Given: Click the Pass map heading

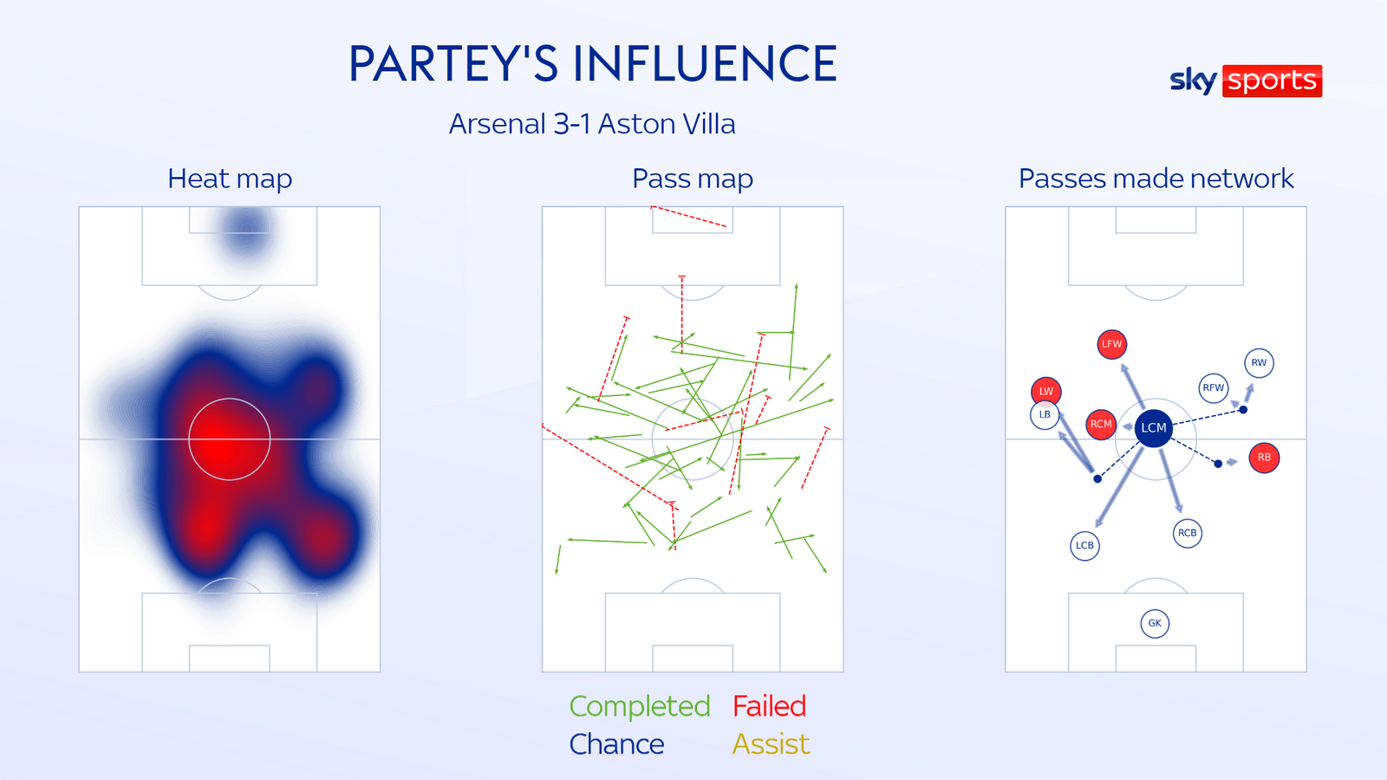Looking at the screenshot, I should pyautogui.click(x=693, y=179).
